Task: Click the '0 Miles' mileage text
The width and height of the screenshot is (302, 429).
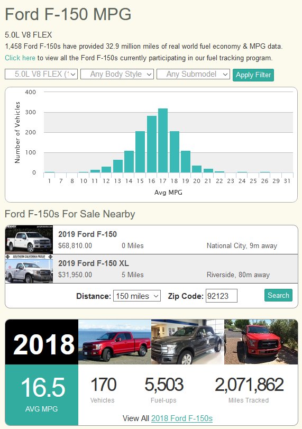Action: tap(132, 245)
